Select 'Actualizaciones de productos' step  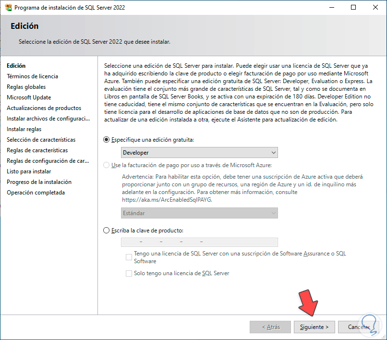[44, 108]
